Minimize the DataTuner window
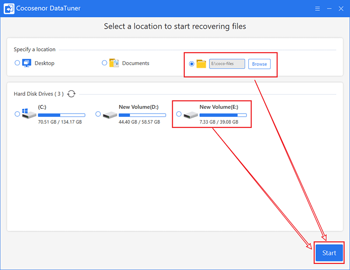This screenshot has width=350, height=270. (x=329, y=9)
